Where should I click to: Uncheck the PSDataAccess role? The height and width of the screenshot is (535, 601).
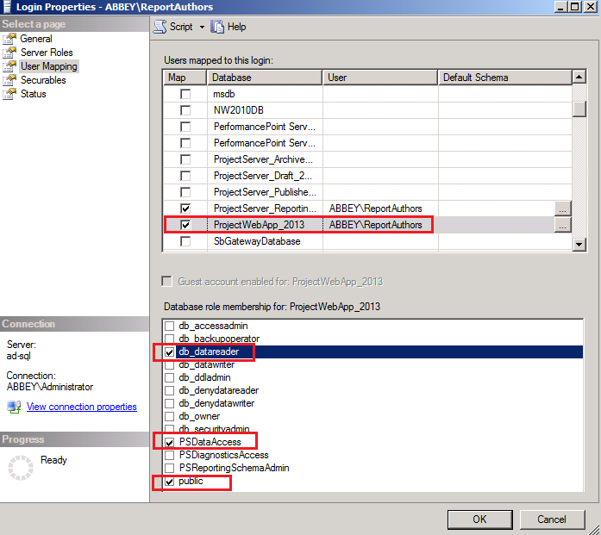(x=169, y=442)
